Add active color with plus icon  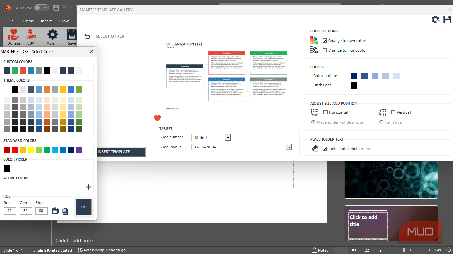pyautogui.click(x=88, y=187)
